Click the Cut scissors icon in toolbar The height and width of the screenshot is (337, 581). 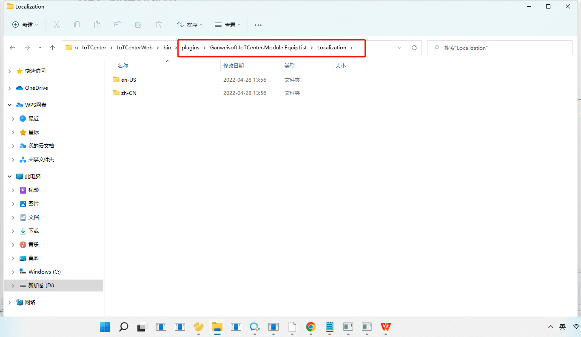pos(57,25)
